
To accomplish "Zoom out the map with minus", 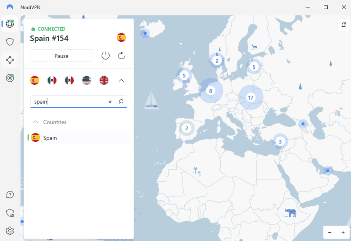I will [x=330, y=232].
